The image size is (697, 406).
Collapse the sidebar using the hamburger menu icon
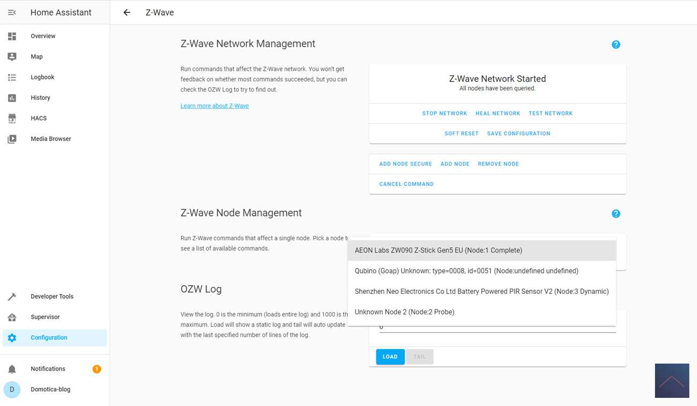[12, 12]
